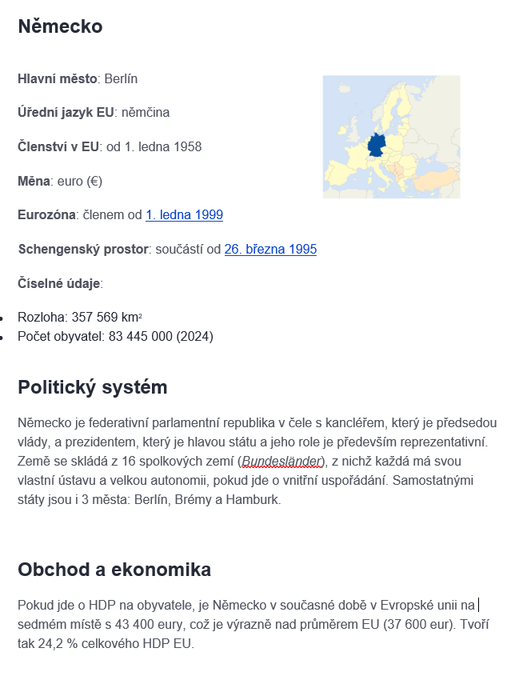Click the "Počet obyvatel" list item
The width and height of the screenshot is (519, 680).
pos(115,336)
